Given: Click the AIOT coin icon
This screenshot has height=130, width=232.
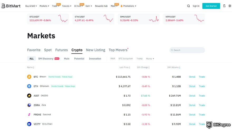Looking at the screenshot, I should click(29, 96).
